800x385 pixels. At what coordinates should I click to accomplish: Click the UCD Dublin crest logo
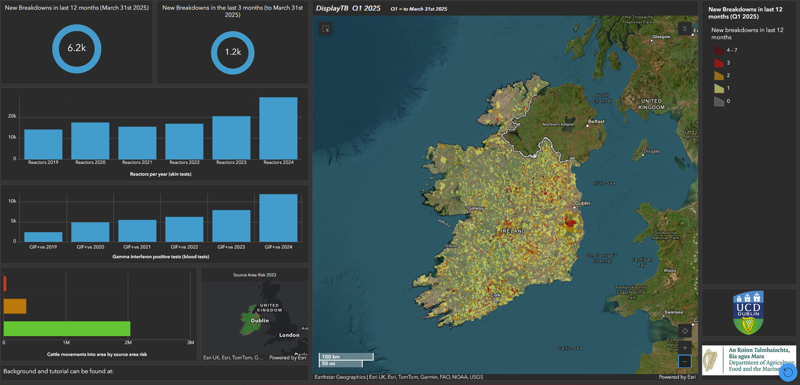[748, 313]
